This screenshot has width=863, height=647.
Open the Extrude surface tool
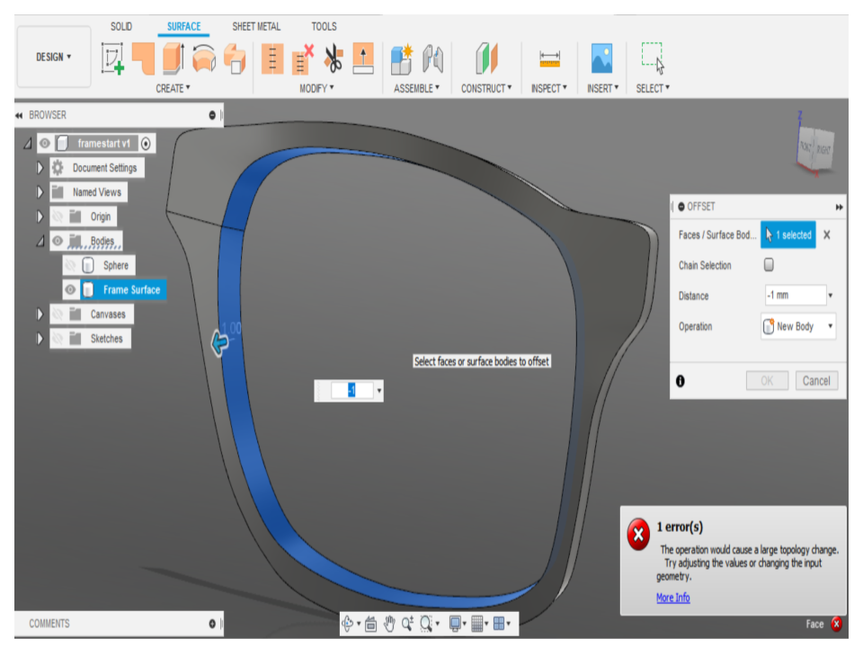173,57
